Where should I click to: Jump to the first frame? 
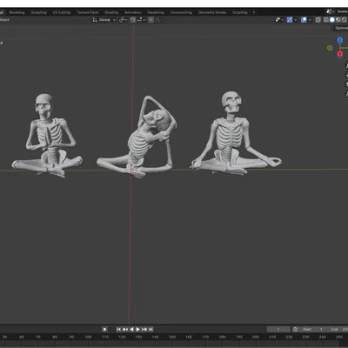pos(118,329)
